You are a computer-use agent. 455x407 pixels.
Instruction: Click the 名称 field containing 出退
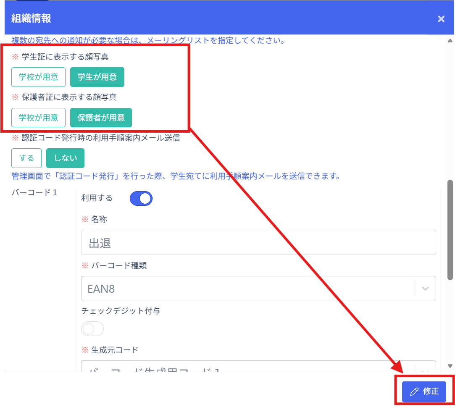(x=258, y=242)
